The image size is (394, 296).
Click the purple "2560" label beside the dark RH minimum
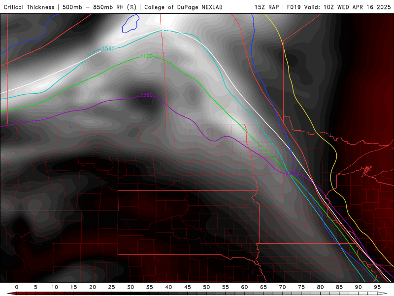146,95
